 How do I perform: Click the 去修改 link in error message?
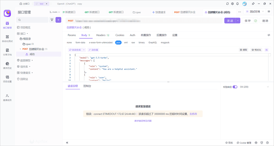point(193,114)
